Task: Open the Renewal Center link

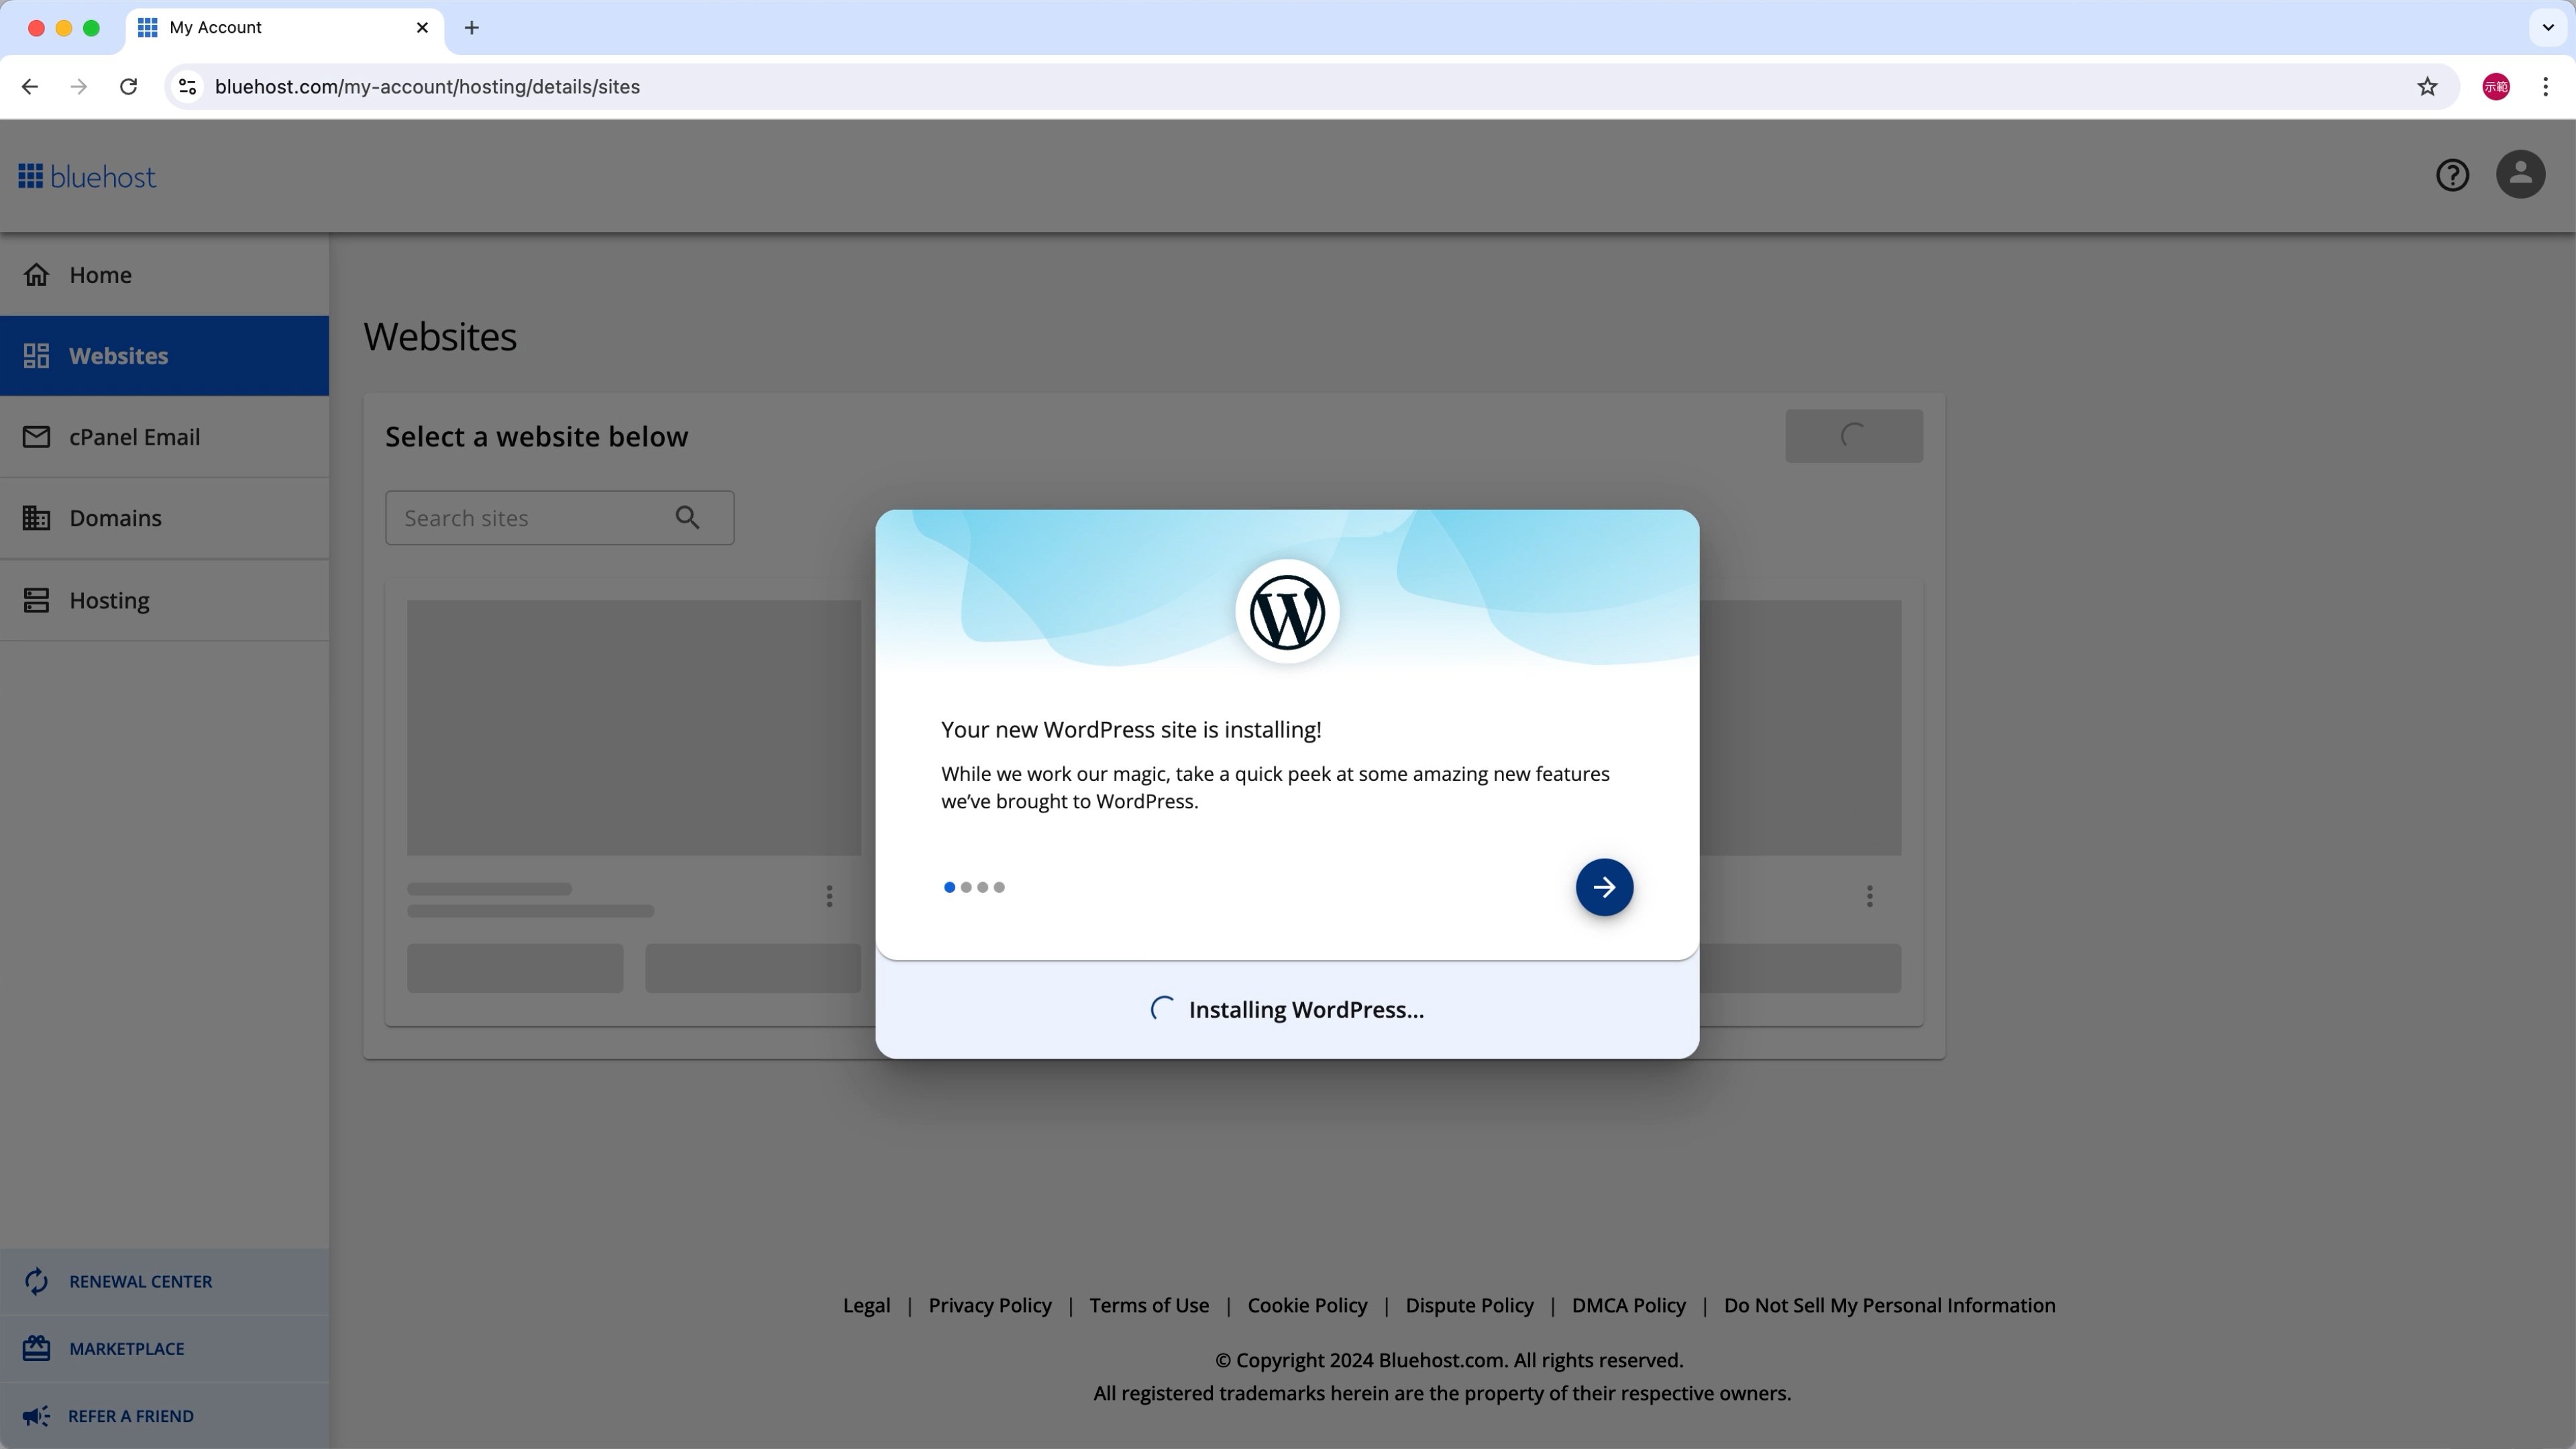Action: [164, 1281]
